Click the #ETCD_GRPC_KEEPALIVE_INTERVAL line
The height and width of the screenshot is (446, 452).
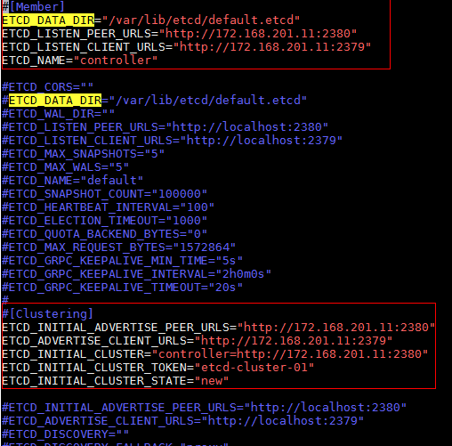tap(136, 274)
